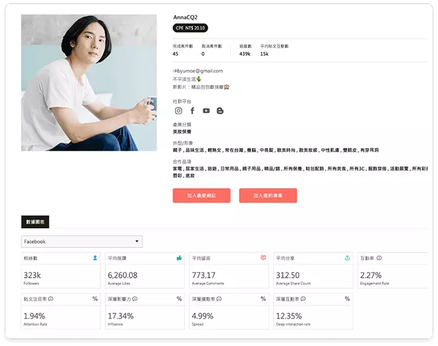Show info icon beside Attention Rate label

(50, 299)
